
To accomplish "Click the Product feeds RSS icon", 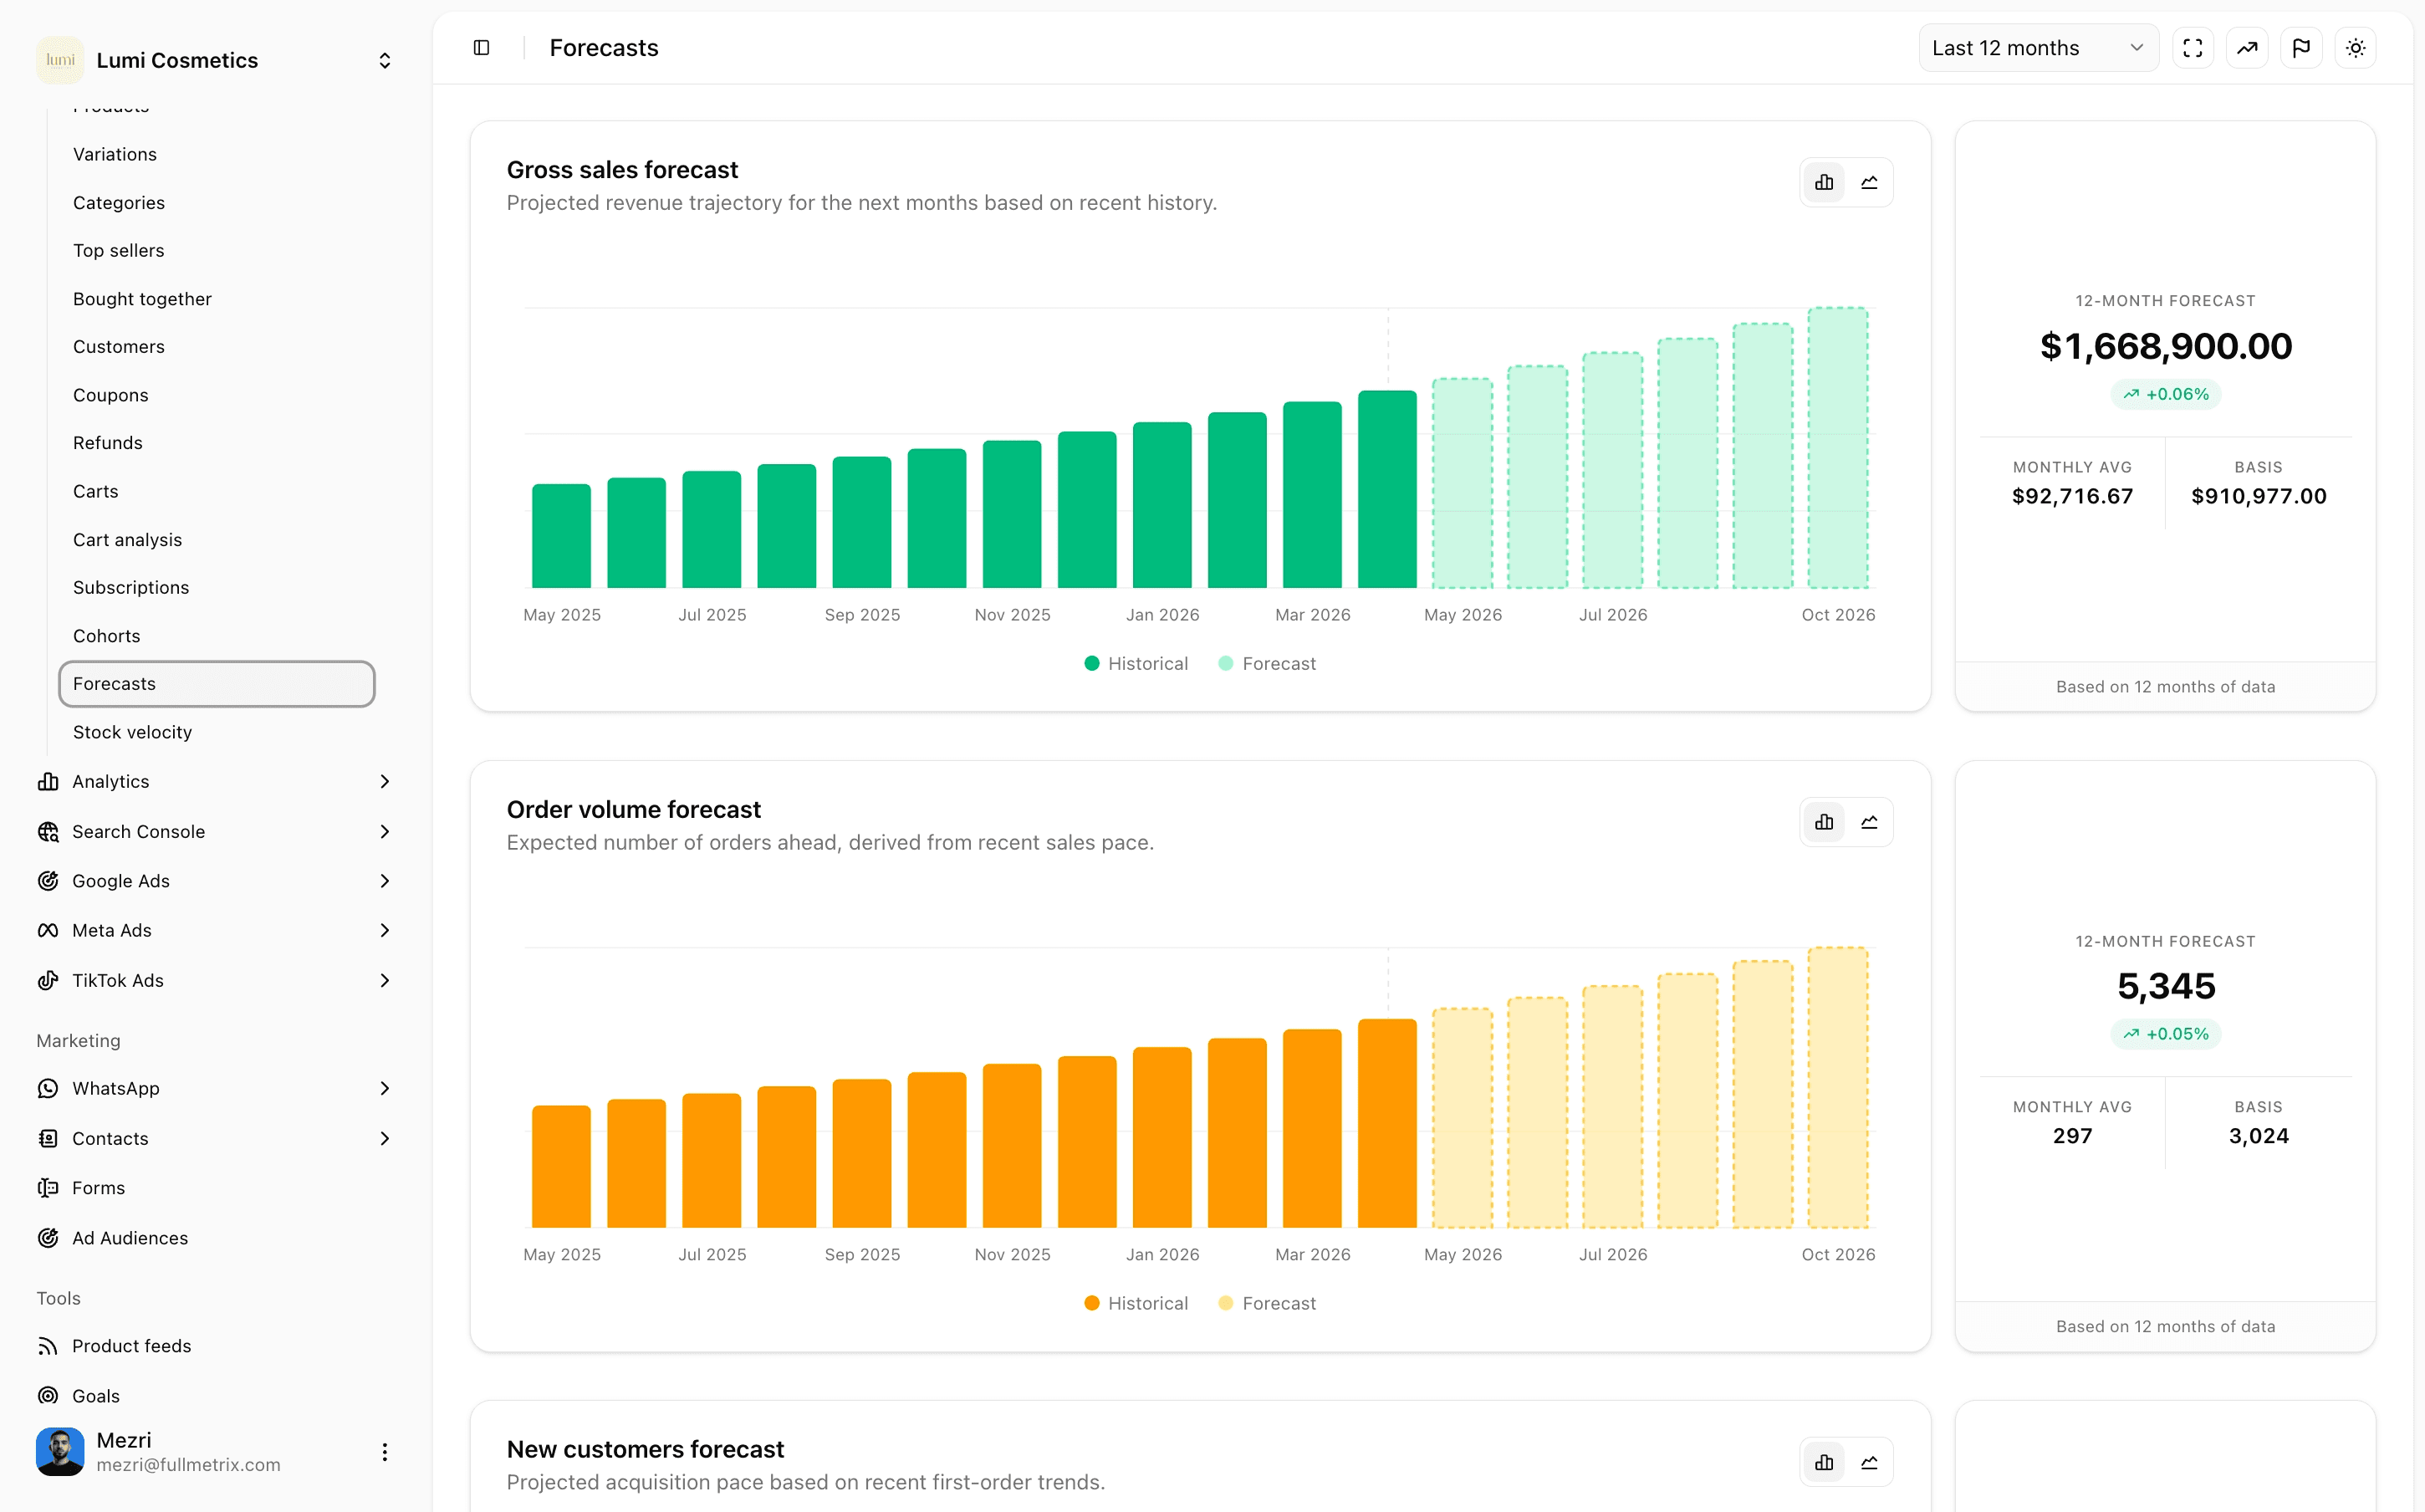I will [x=48, y=1346].
